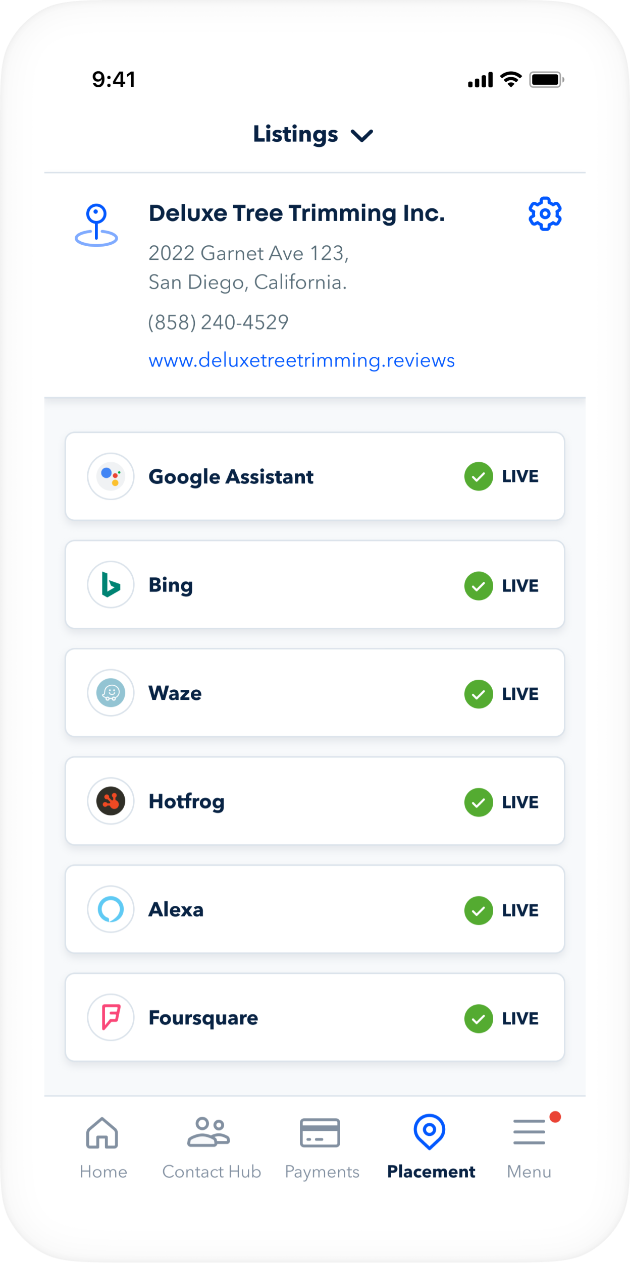Tap the Google Assistant logo icon
This screenshot has height=1263, width=630.
pos(111,476)
